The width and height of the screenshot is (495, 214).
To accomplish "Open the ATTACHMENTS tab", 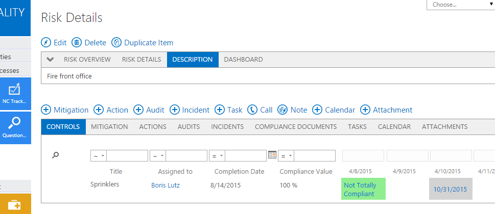I will click(x=445, y=127).
